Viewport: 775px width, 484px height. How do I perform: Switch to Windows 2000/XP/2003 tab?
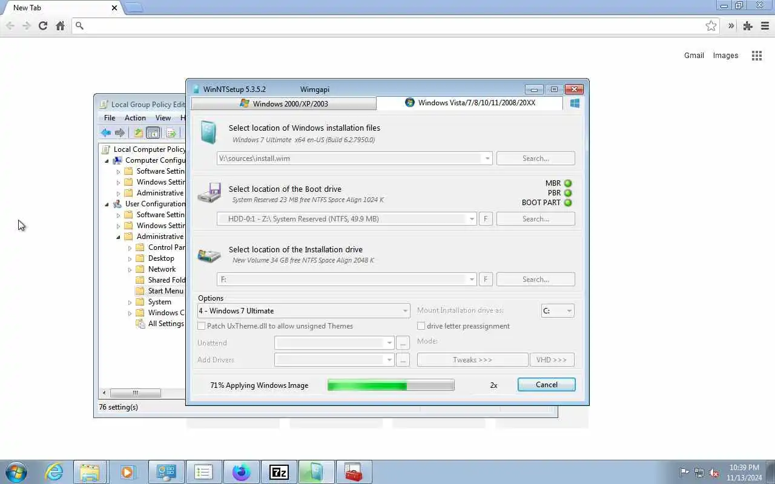[x=284, y=103]
